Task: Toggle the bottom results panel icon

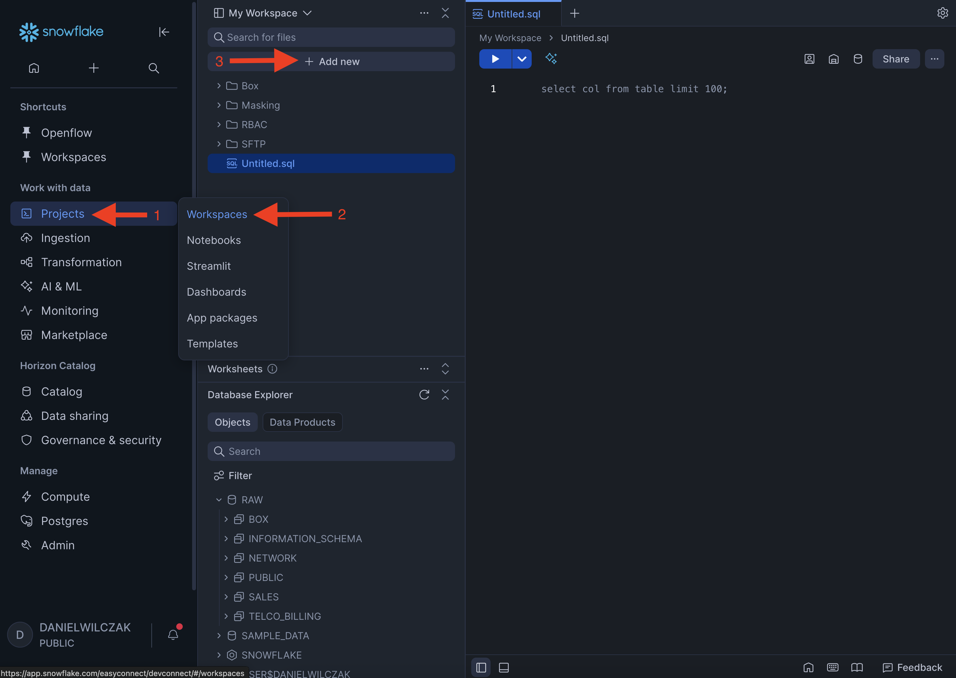Action: [504, 667]
